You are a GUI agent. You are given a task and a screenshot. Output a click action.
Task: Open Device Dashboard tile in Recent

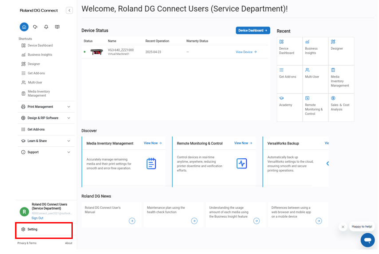(x=289, y=51)
